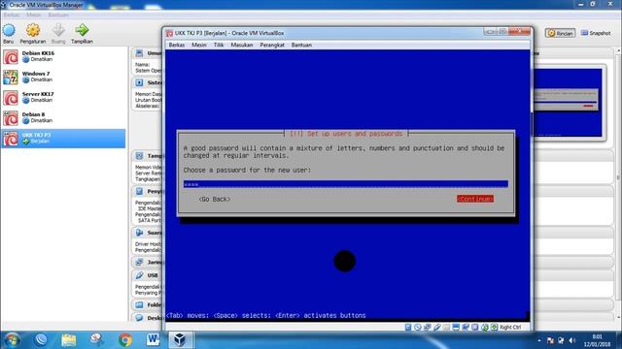Click USB devices status bar icon

[x=436, y=328]
